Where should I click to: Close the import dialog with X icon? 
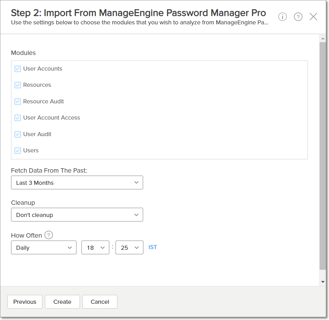coord(313,17)
